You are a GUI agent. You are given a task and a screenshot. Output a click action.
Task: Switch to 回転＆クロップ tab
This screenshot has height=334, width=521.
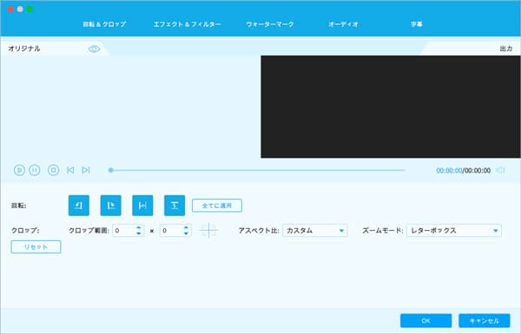(104, 24)
